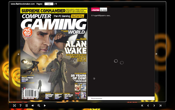This screenshot has width=175, height=110.
Task: Mute the flipbook sound
Action: coord(33,106)
